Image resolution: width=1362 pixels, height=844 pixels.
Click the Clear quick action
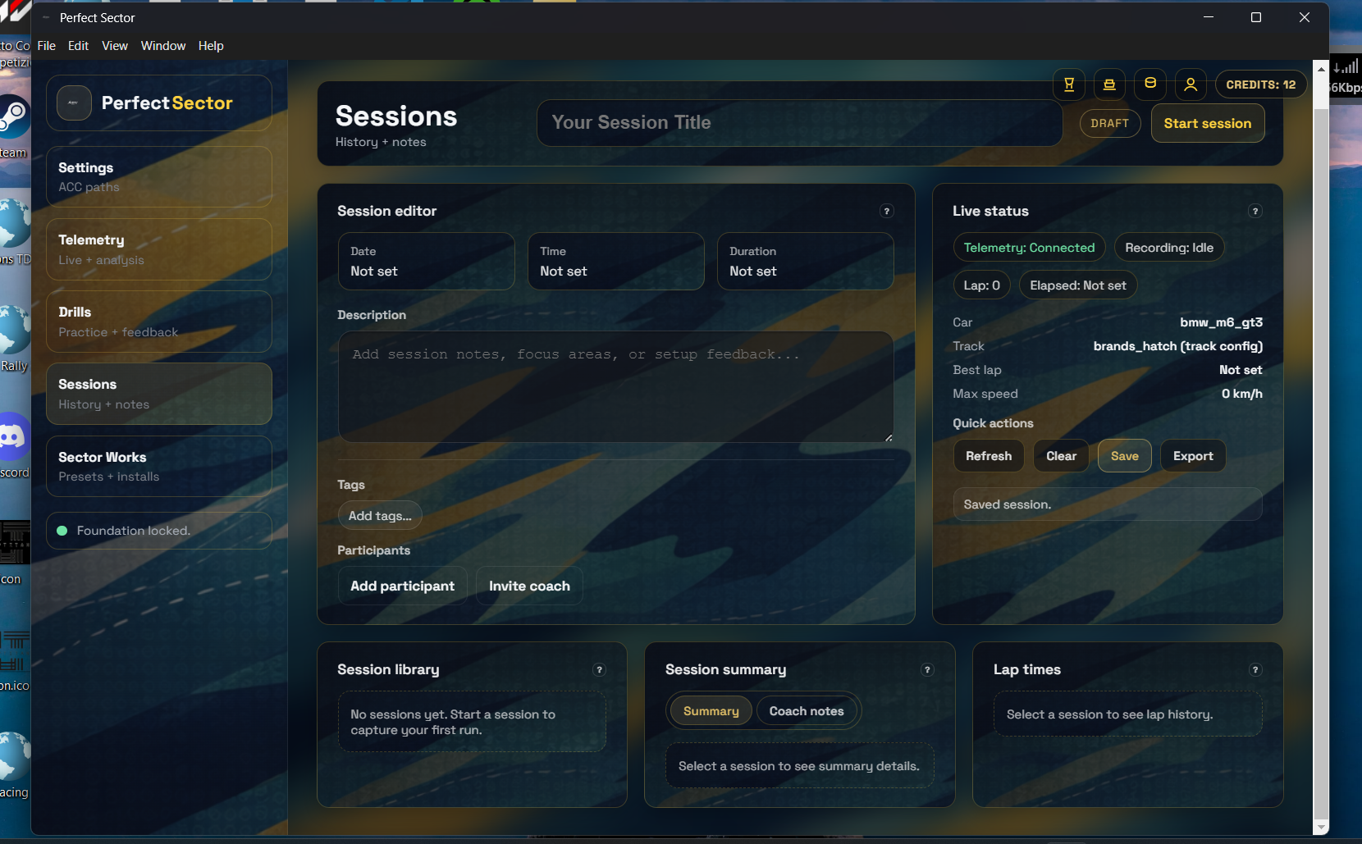tap(1061, 456)
